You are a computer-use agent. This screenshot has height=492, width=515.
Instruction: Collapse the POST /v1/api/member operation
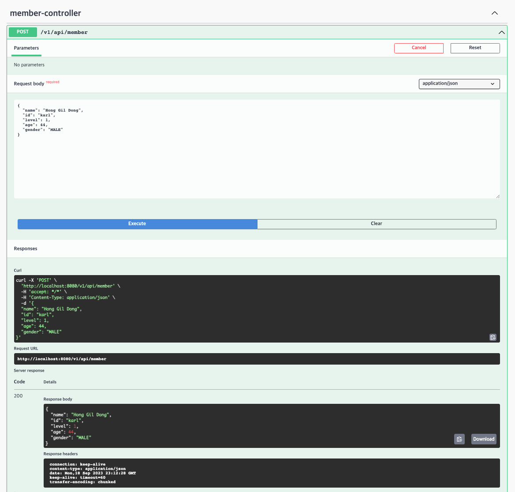point(501,32)
